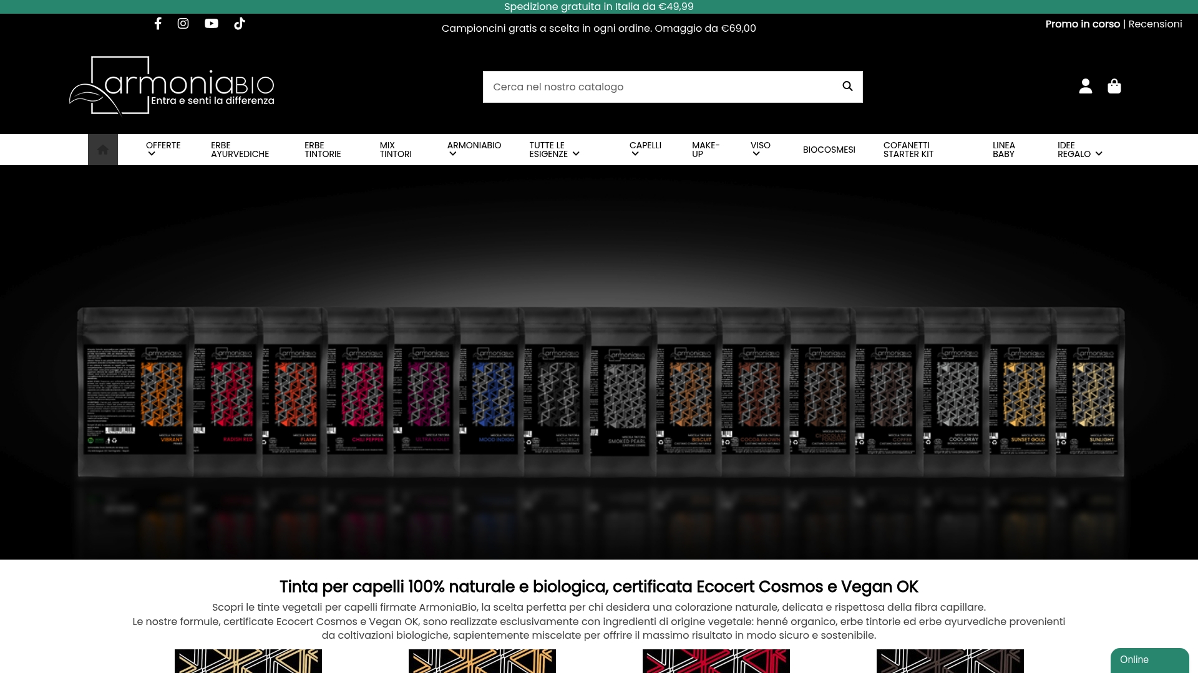Open the Facebook social icon

coord(158,24)
